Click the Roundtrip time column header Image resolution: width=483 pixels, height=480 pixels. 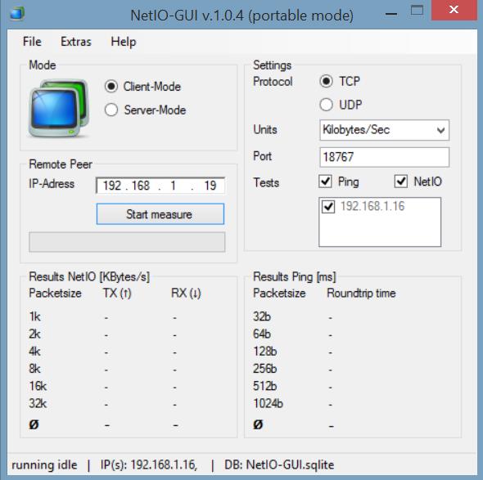pyautogui.click(x=361, y=294)
